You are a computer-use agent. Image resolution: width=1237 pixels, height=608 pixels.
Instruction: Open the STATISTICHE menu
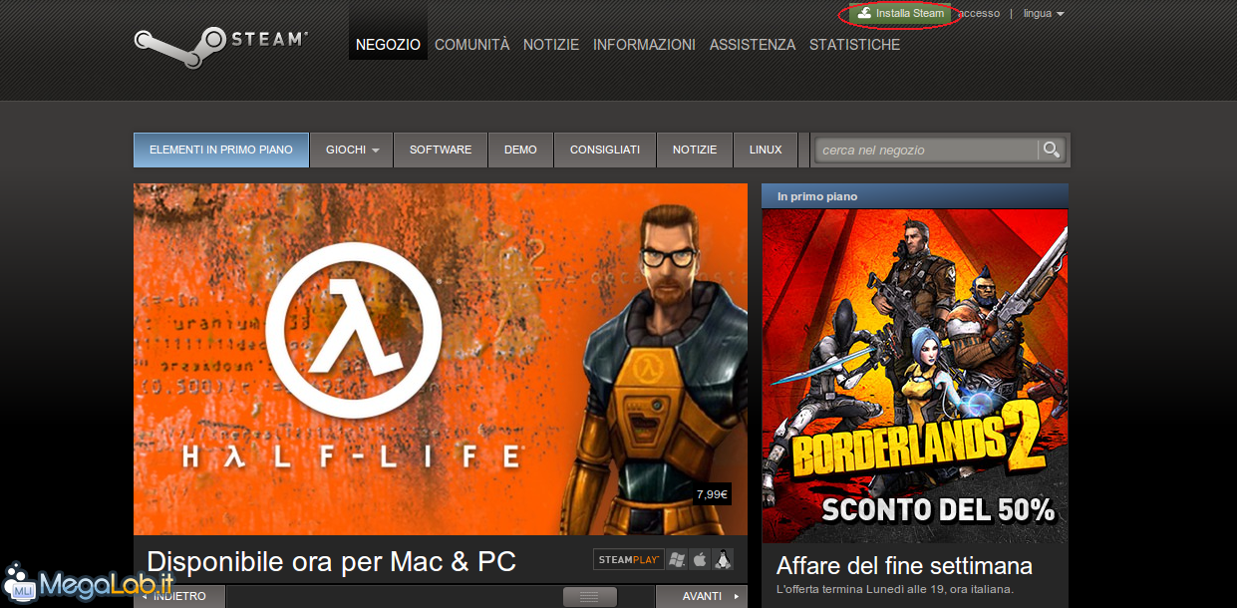tap(854, 45)
